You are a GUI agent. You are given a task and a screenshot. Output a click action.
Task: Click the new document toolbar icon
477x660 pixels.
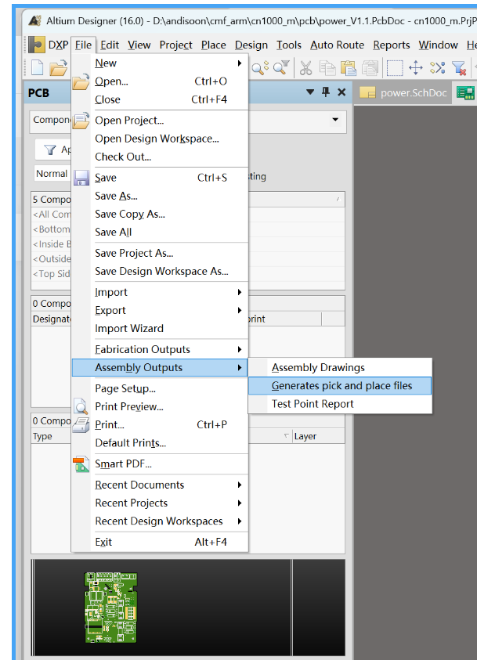(x=38, y=68)
